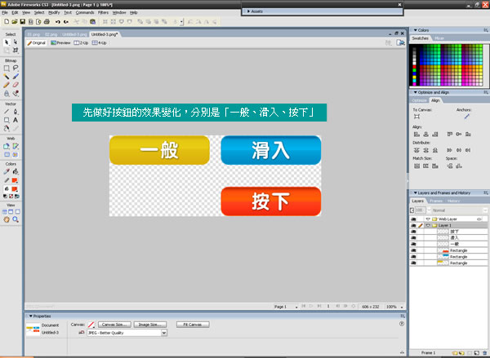
Task: Switch to the History tab
Action: [453, 201]
